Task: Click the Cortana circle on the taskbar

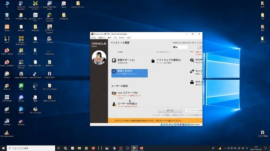Action: 59,148
